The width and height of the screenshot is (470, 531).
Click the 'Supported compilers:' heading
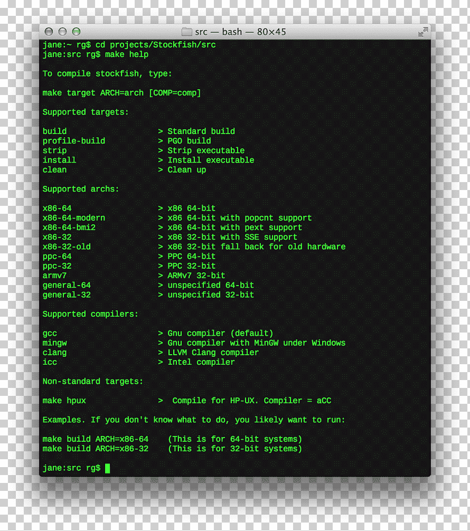pos(90,314)
